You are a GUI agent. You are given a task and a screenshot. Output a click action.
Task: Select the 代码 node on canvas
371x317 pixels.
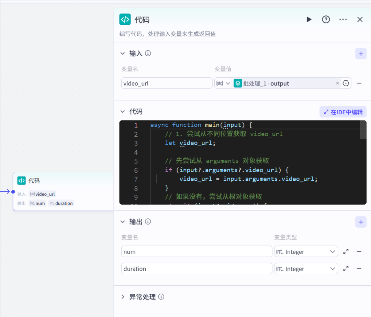[63, 191]
